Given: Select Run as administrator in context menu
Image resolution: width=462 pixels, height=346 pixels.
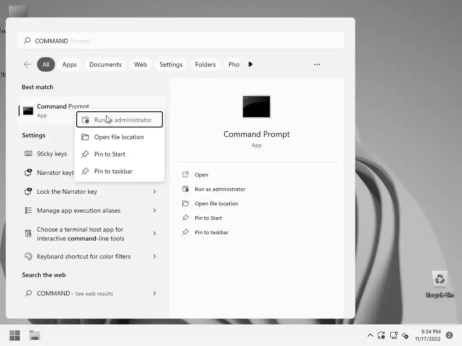Looking at the screenshot, I should coord(119,120).
